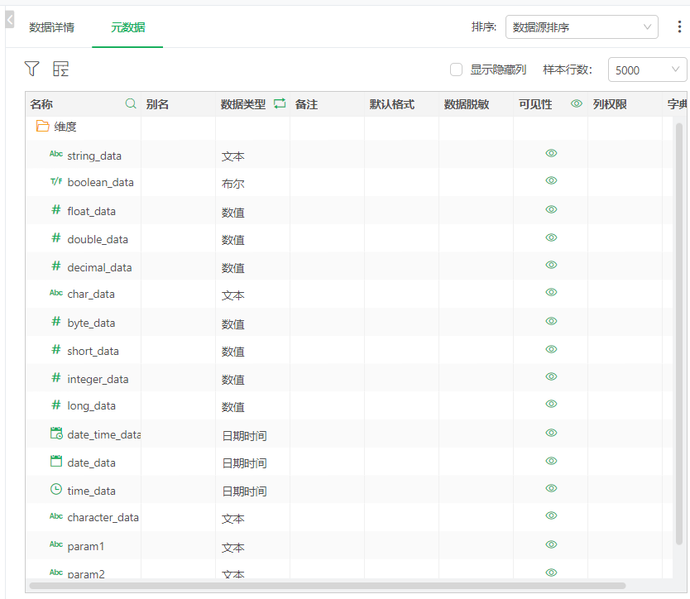Click calendar-clock icon of date_time_data

(56, 433)
